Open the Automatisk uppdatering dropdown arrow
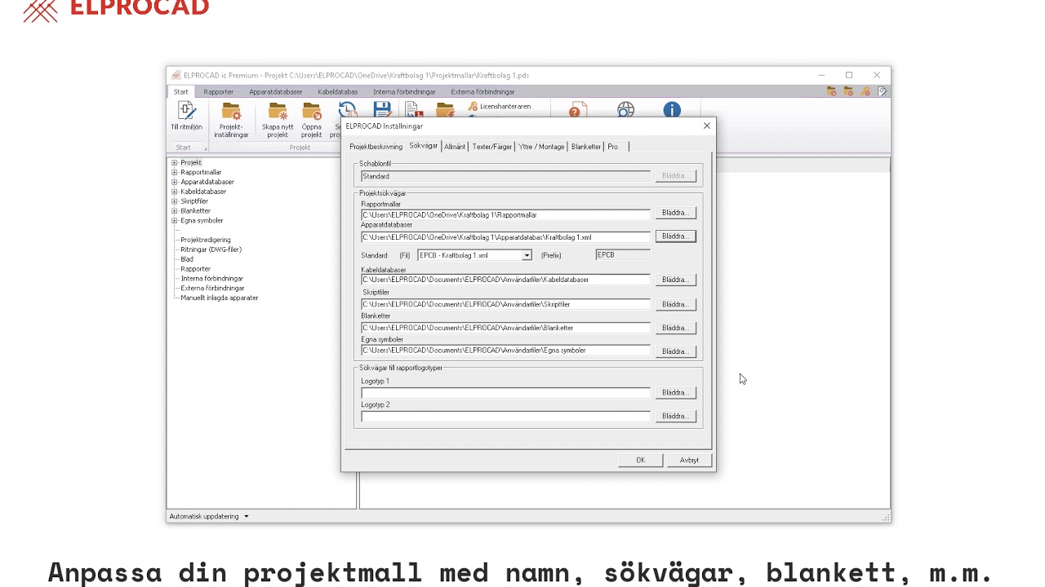The height and width of the screenshot is (587, 1045). tap(246, 516)
